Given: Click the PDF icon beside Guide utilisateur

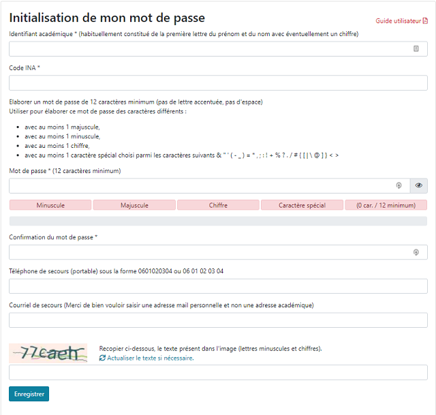Looking at the screenshot, I should point(425,21).
